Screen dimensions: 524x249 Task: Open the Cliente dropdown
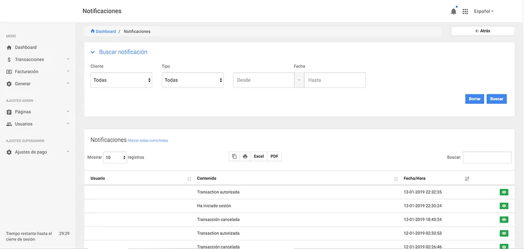(121, 80)
